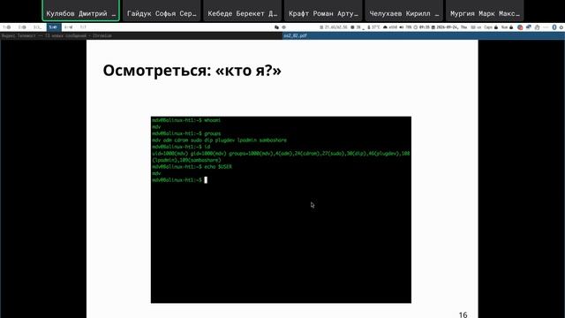The image size is (565, 318).
Task: Select highlighted workspace 5 in status bar
Action: click(53, 27)
